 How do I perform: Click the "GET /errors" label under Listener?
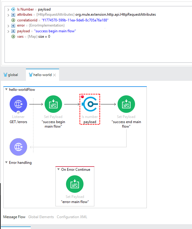tap(18, 122)
